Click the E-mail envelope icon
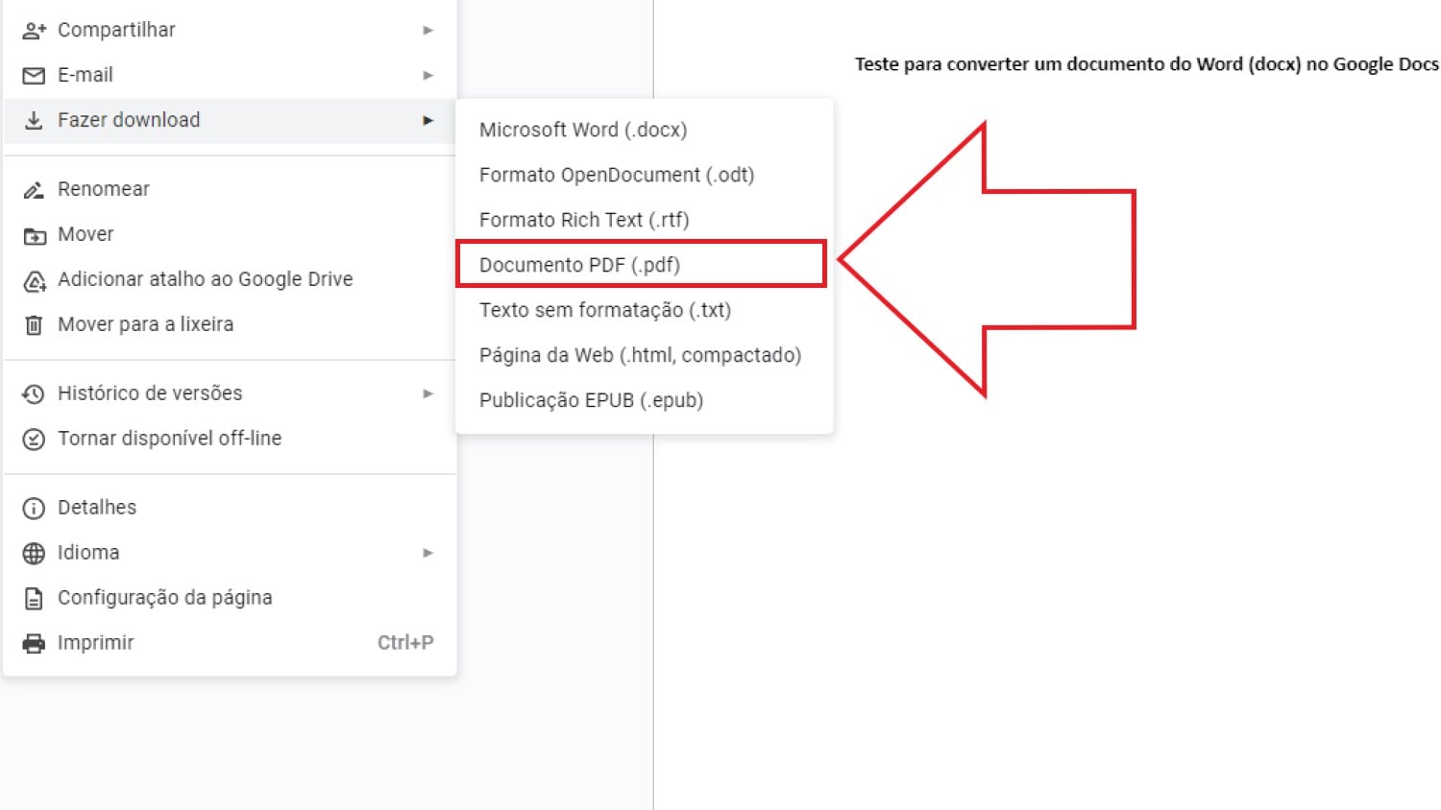Image resolution: width=1441 pixels, height=810 pixels. 34,76
